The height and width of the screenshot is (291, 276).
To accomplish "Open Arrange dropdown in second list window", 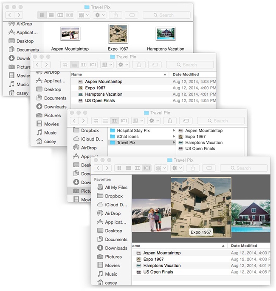I will click(107, 65).
